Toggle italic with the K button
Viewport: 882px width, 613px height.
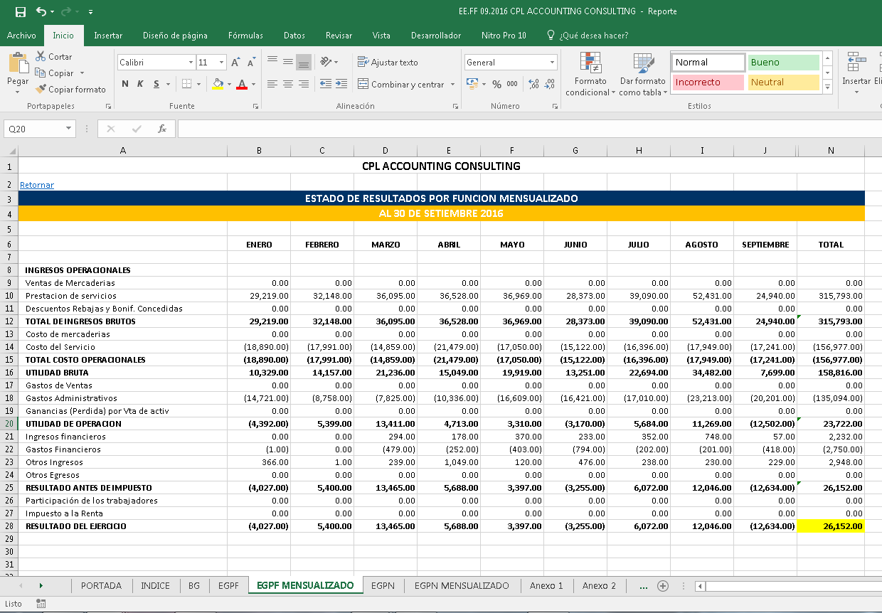click(140, 84)
